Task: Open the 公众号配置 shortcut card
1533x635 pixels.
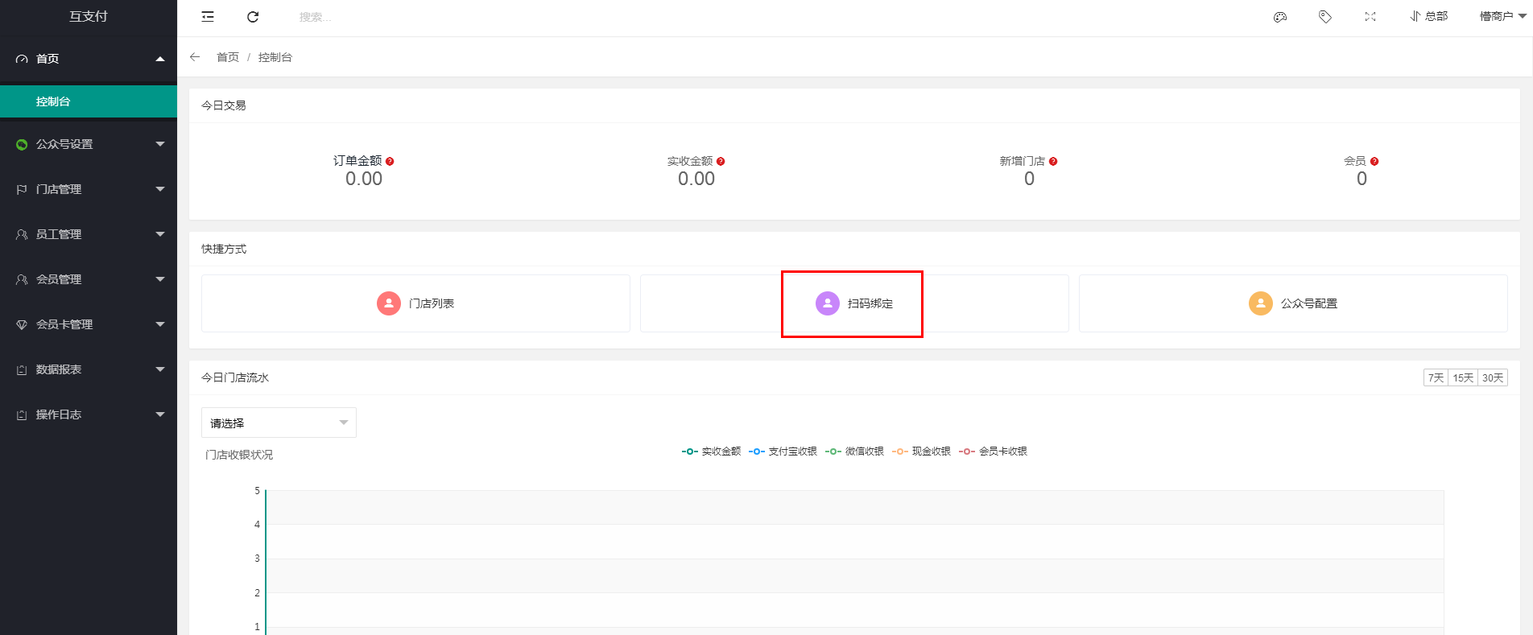Action: pyautogui.click(x=1293, y=303)
